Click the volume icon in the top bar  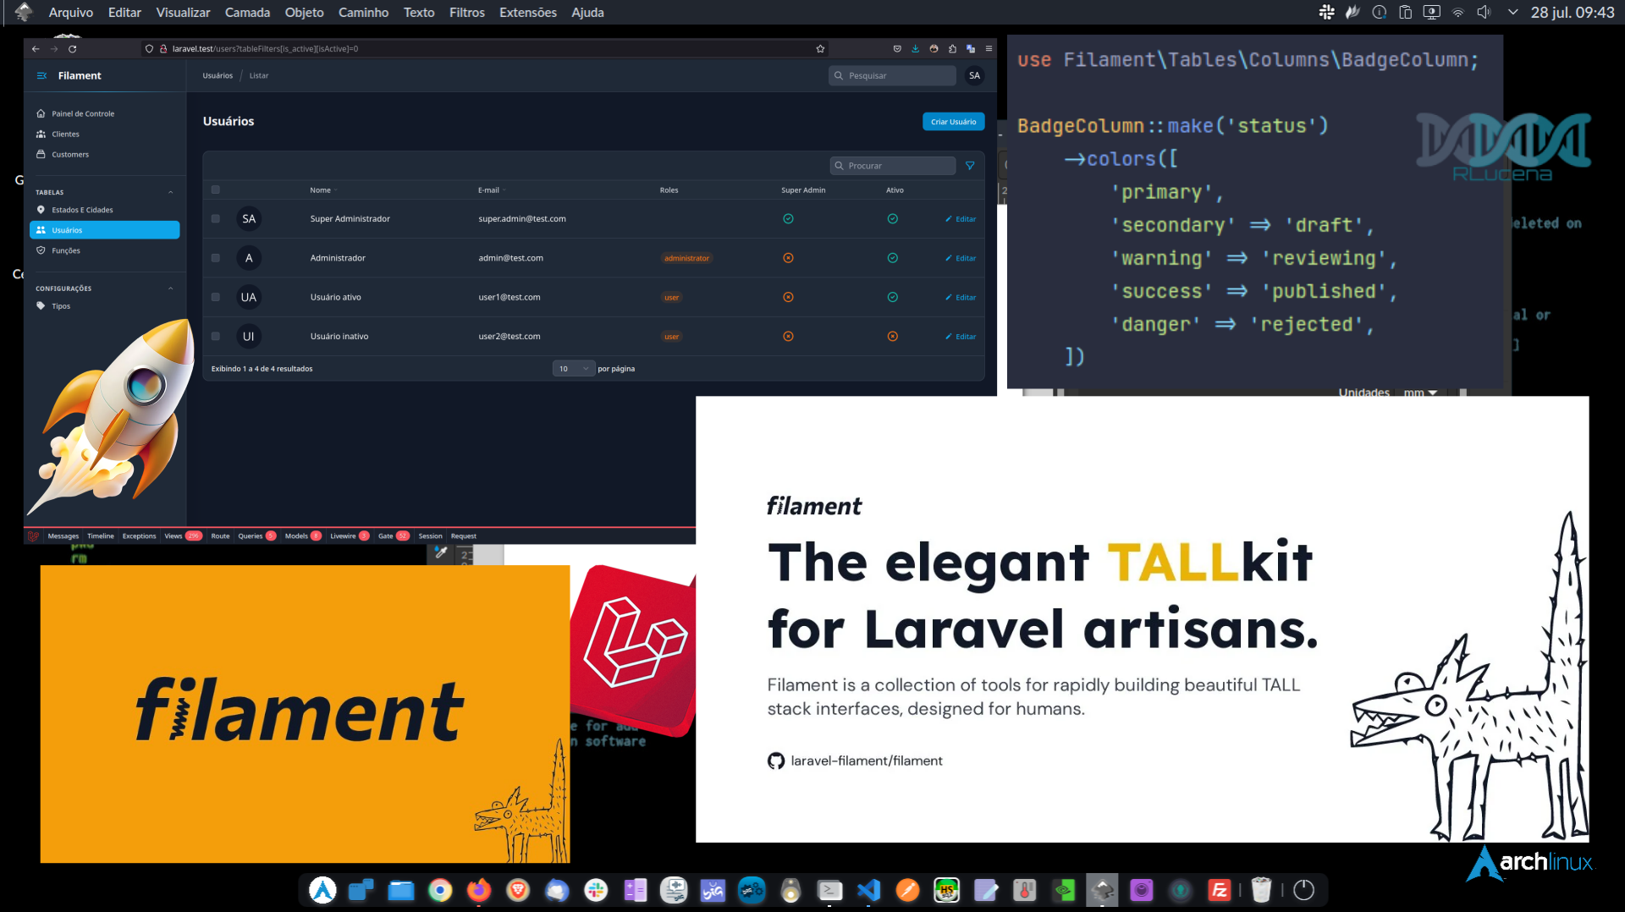click(1484, 13)
